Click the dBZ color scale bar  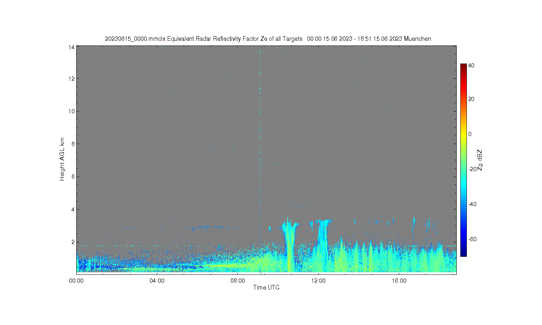click(463, 160)
